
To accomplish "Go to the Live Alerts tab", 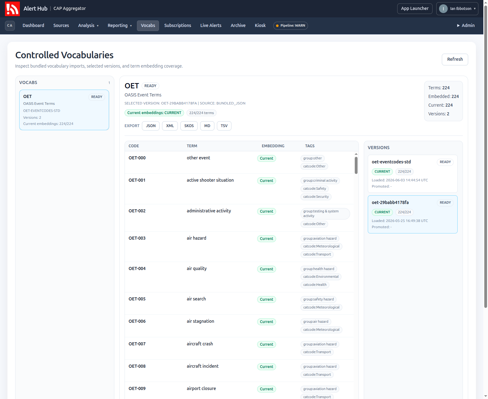I will pos(211,25).
